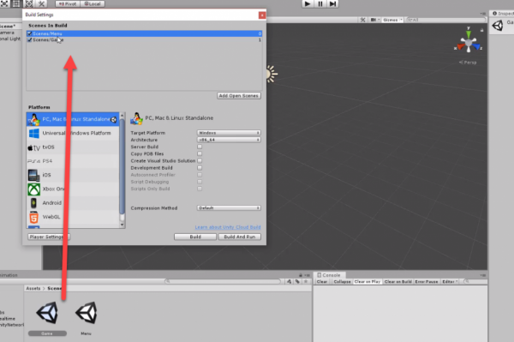Screen dimensions: 514x342
Task: Open Learn about Unity Cloud Build link
Action: point(228,227)
